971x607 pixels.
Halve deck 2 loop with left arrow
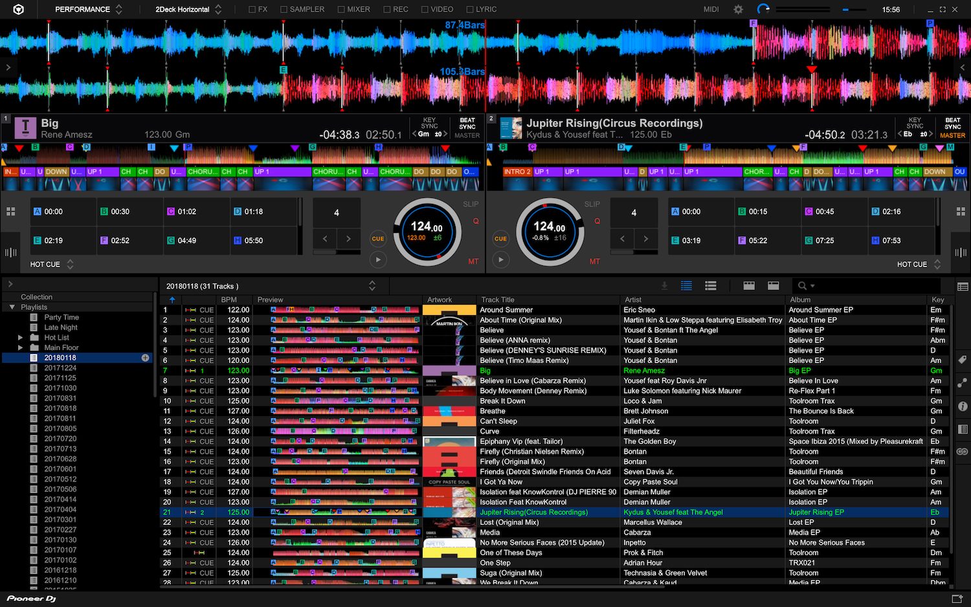[622, 239]
